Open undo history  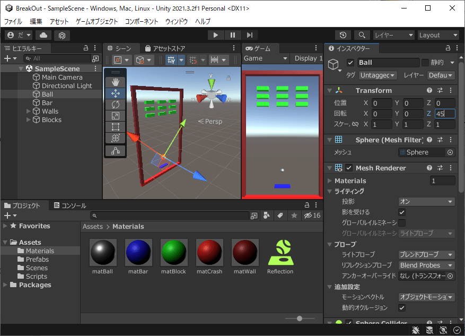click(343, 35)
